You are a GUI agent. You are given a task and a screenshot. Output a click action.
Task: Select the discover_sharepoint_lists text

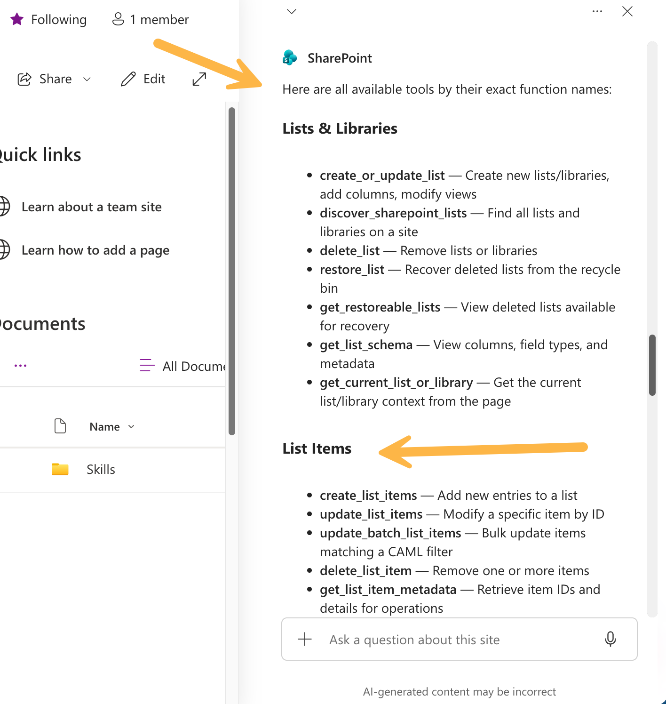pyautogui.click(x=393, y=213)
